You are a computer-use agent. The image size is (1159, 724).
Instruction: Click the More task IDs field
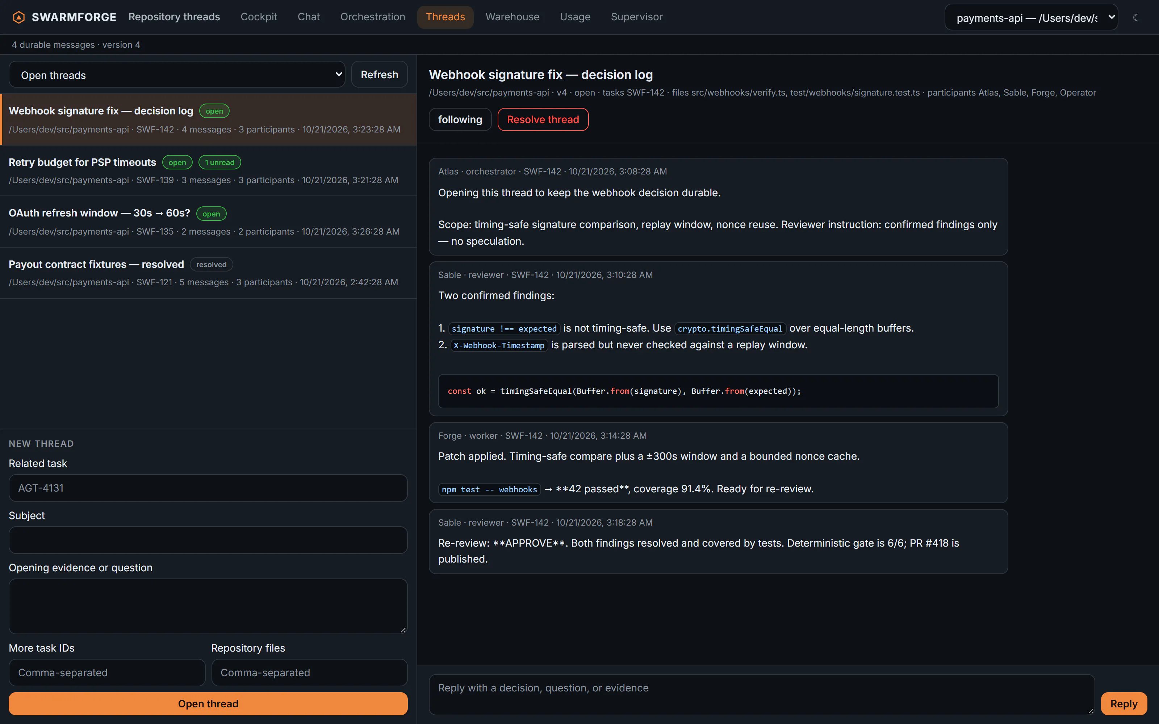[107, 672]
